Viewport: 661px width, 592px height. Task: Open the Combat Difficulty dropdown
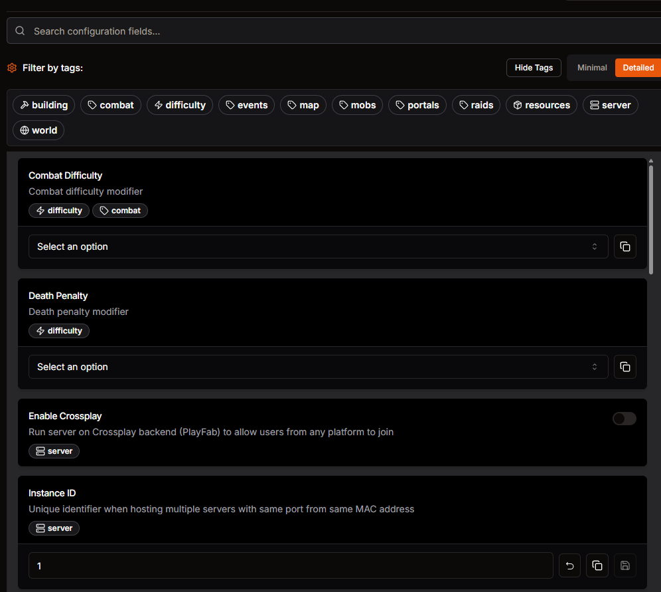pos(318,247)
